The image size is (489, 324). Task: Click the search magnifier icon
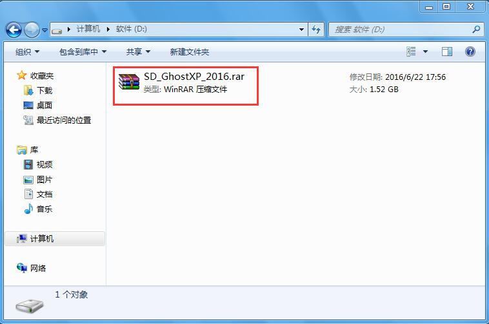click(x=476, y=30)
